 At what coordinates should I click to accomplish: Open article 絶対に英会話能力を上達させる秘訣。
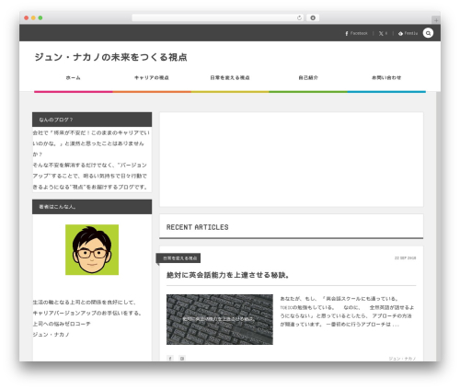[228, 275]
